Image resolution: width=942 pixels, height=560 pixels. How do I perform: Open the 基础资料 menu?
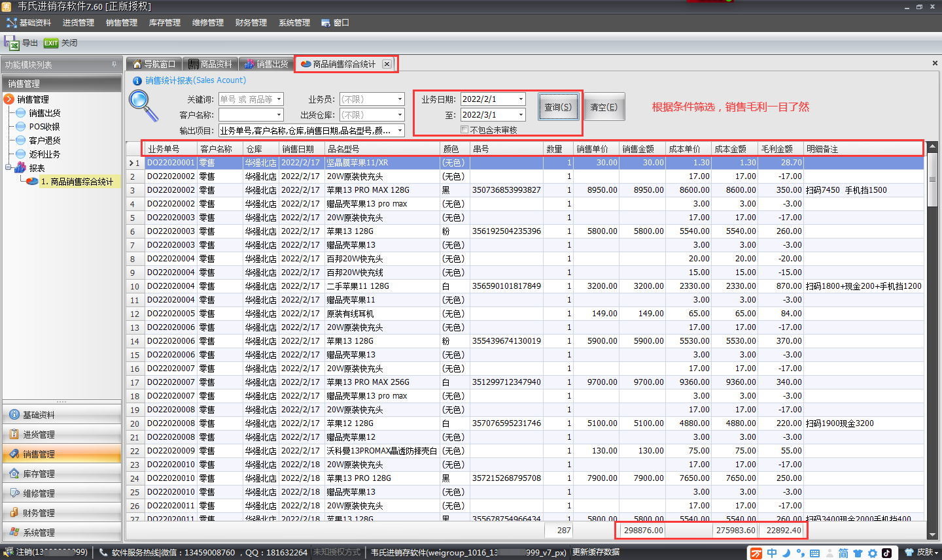pos(29,23)
